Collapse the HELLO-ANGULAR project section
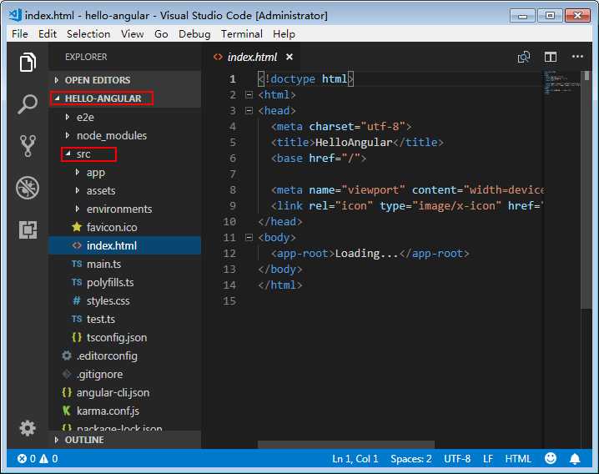Viewport: 599px width, 474px height. point(57,98)
